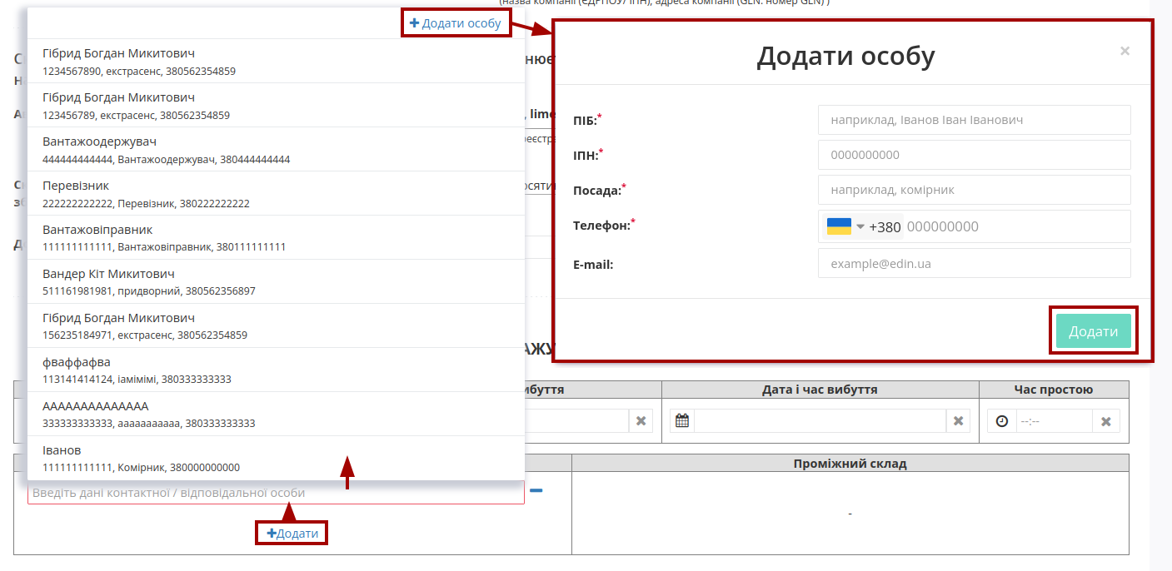
Task: Select the Вантажовіправник list entry
Action: pos(277,237)
